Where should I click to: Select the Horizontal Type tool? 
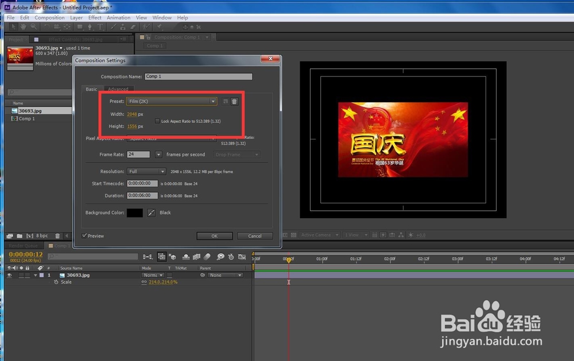(x=100, y=27)
